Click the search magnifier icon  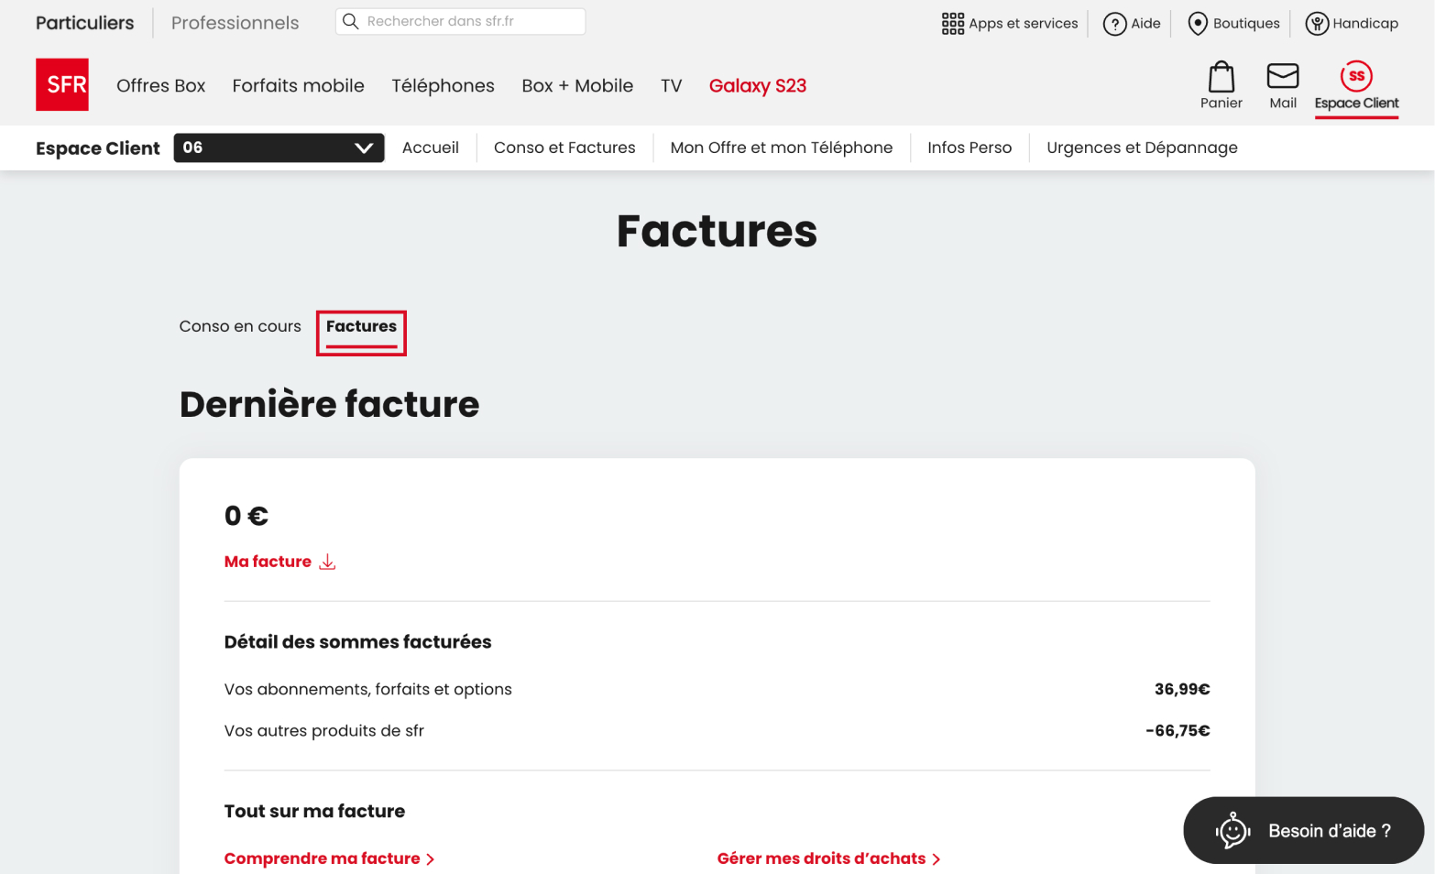pos(351,20)
